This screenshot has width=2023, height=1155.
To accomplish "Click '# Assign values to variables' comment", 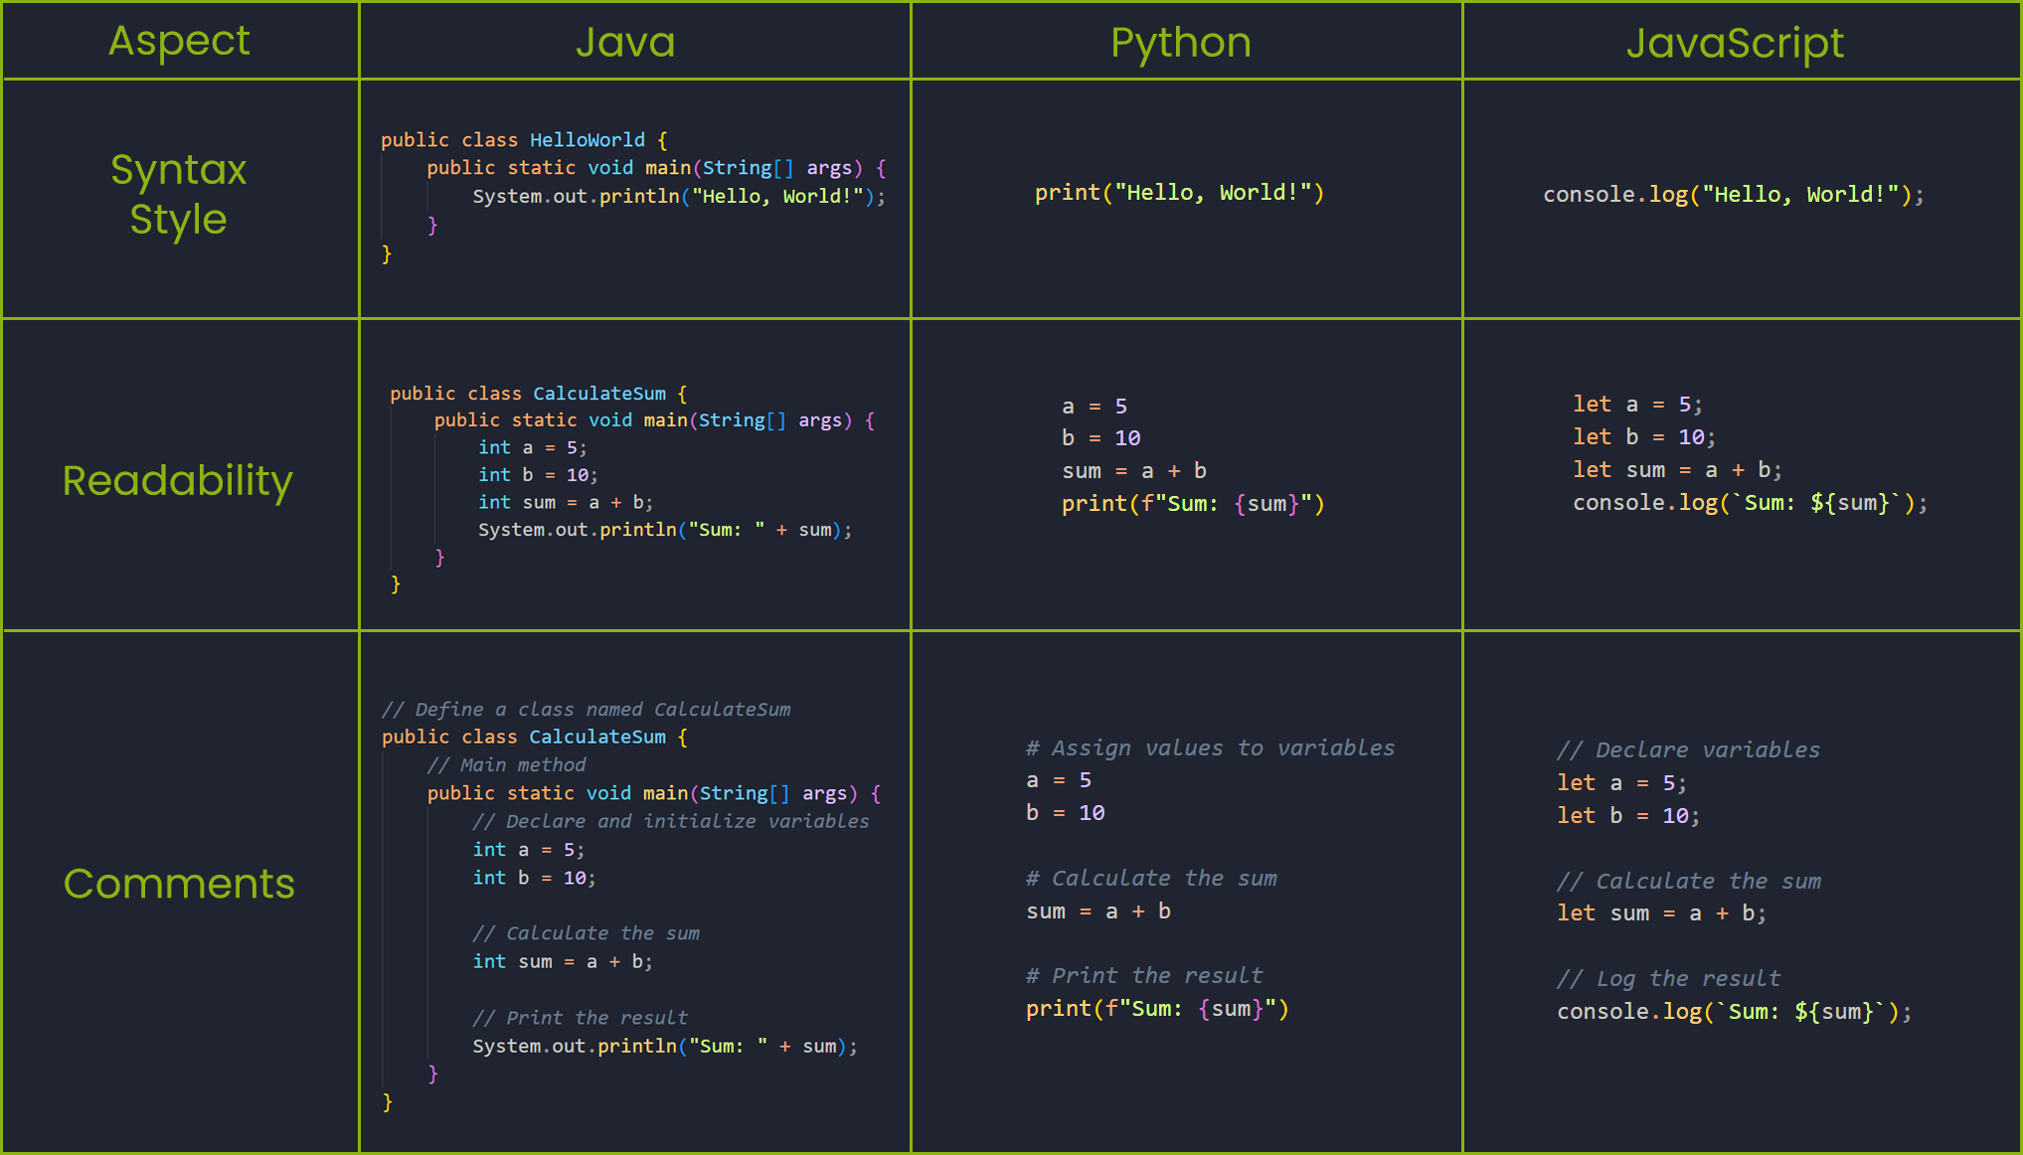I will tap(1211, 748).
